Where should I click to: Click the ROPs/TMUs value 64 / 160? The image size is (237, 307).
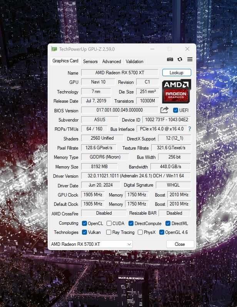click(x=94, y=129)
